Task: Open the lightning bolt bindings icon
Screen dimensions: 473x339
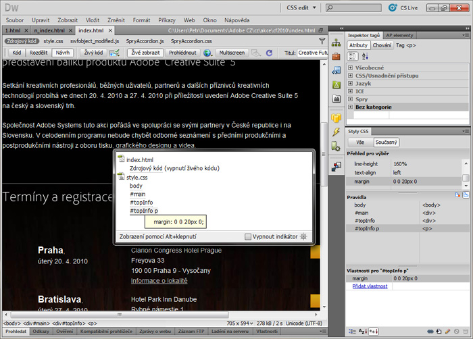Action: pyautogui.click(x=336, y=132)
